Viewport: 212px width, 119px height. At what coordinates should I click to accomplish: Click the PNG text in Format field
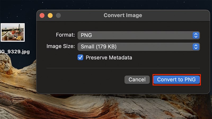pos(86,35)
